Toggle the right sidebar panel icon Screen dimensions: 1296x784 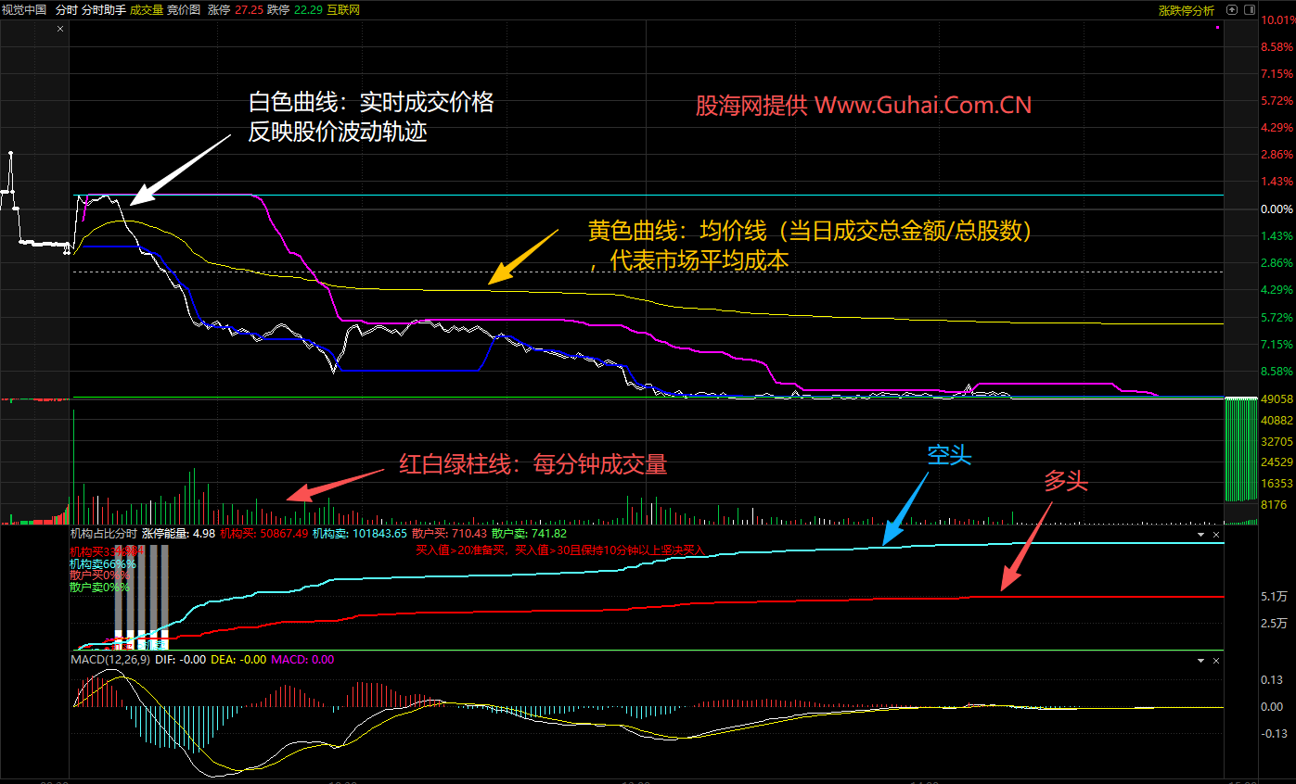coord(1251,10)
